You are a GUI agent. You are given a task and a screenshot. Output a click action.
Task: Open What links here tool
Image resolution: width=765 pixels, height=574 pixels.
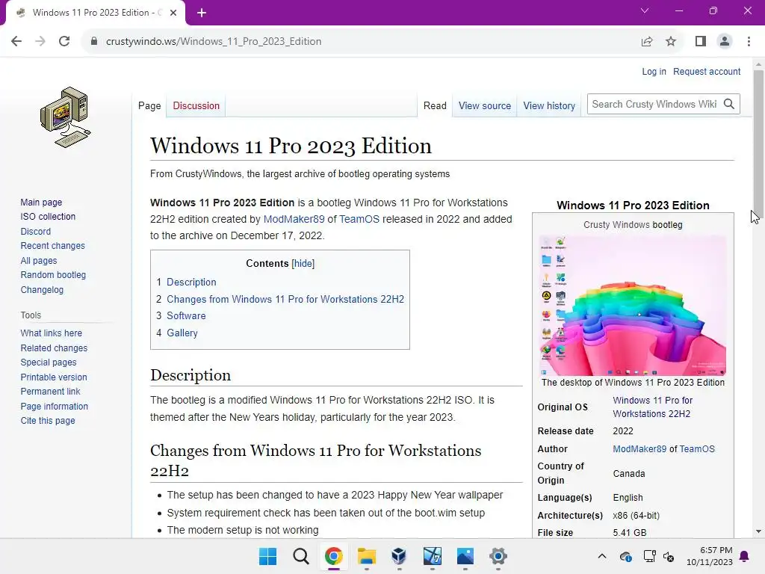(x=52, y=333)
